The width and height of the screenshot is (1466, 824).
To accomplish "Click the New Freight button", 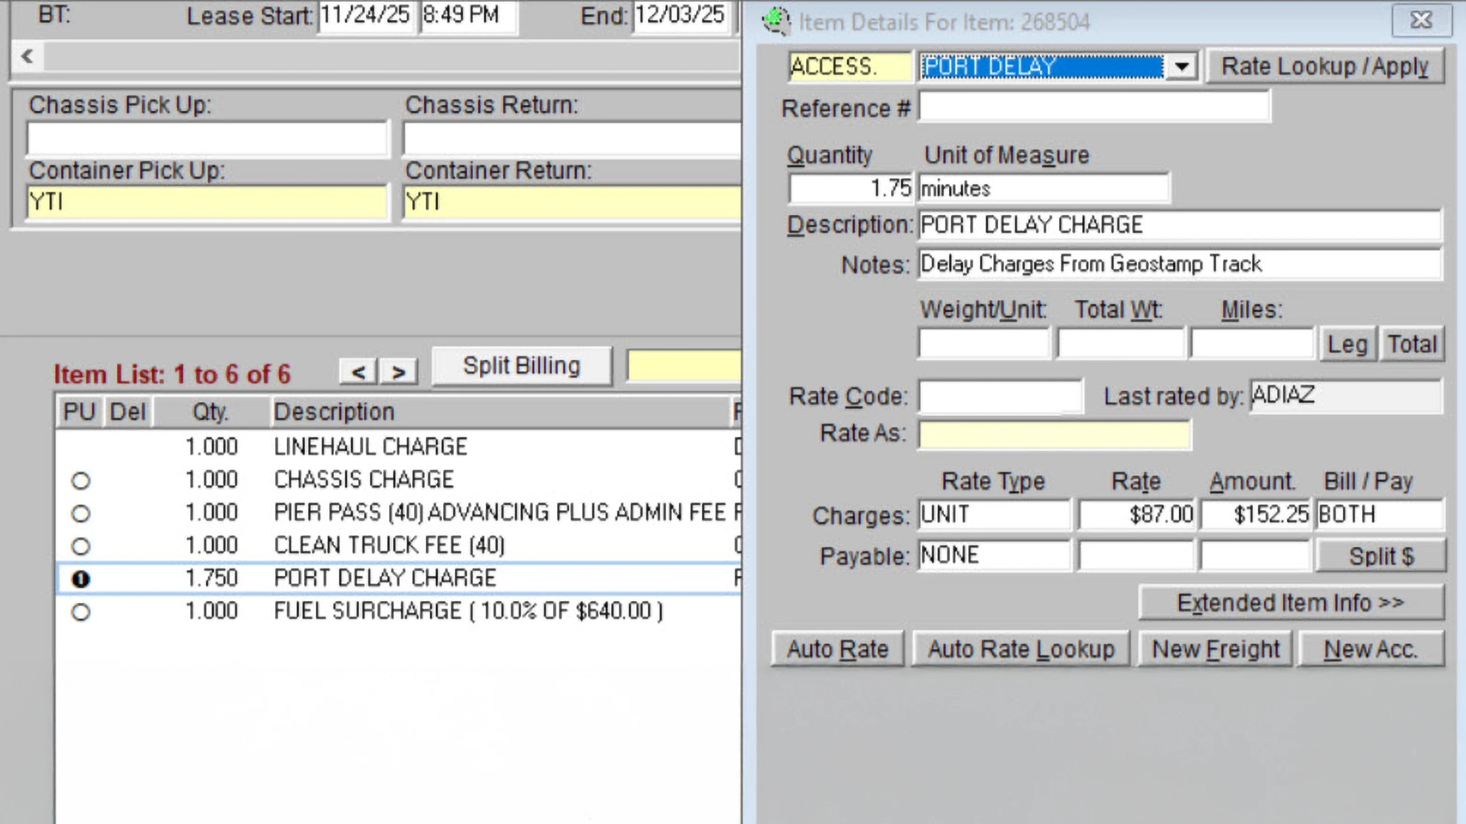I will coord(1215,649).
